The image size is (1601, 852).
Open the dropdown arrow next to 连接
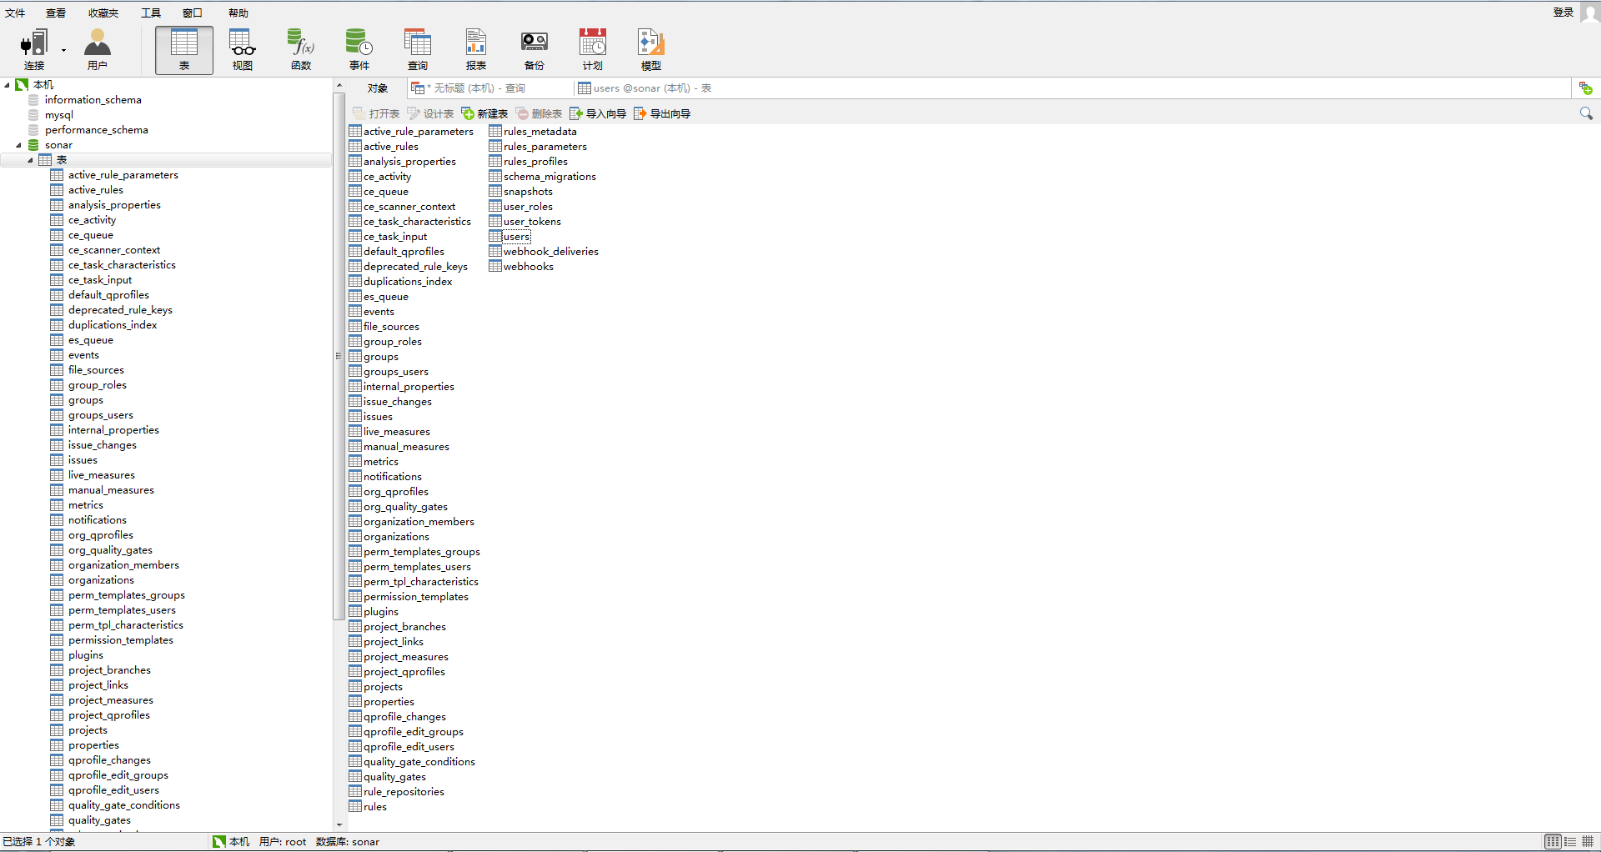coord(63,50)
